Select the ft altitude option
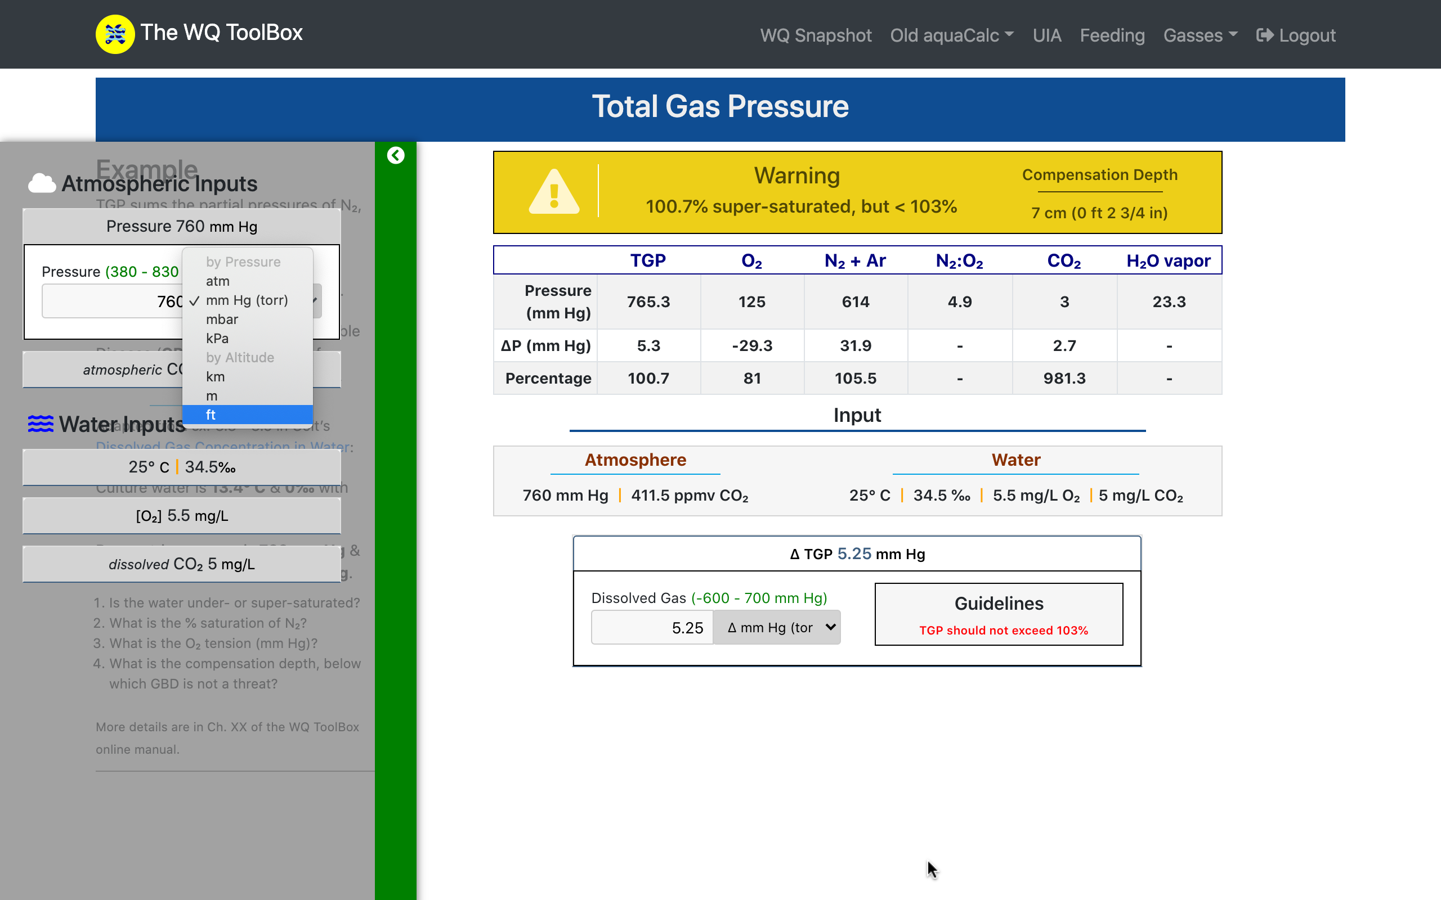The image size is (1441, 900). (x=211, y=415)
